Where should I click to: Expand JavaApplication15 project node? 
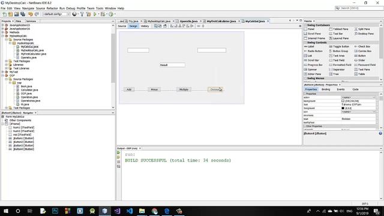[2, 25]
